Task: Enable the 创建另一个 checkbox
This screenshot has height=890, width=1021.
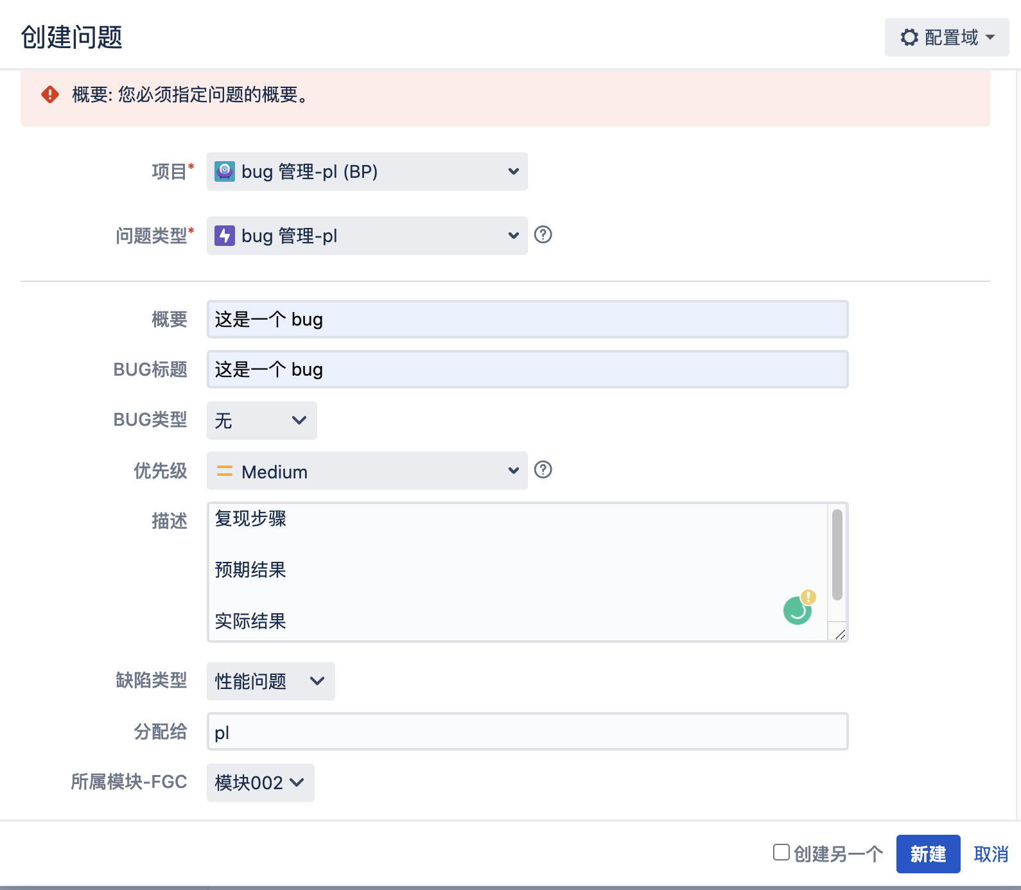Action: pyautogui.click(x=781, y=852)
